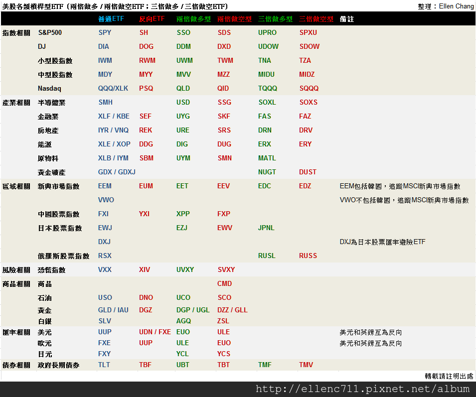The height and width of the screenshot is (397, 476).
Task: Click the RUSS ticker
Action: pyautogui.click(x=308, y=256)
